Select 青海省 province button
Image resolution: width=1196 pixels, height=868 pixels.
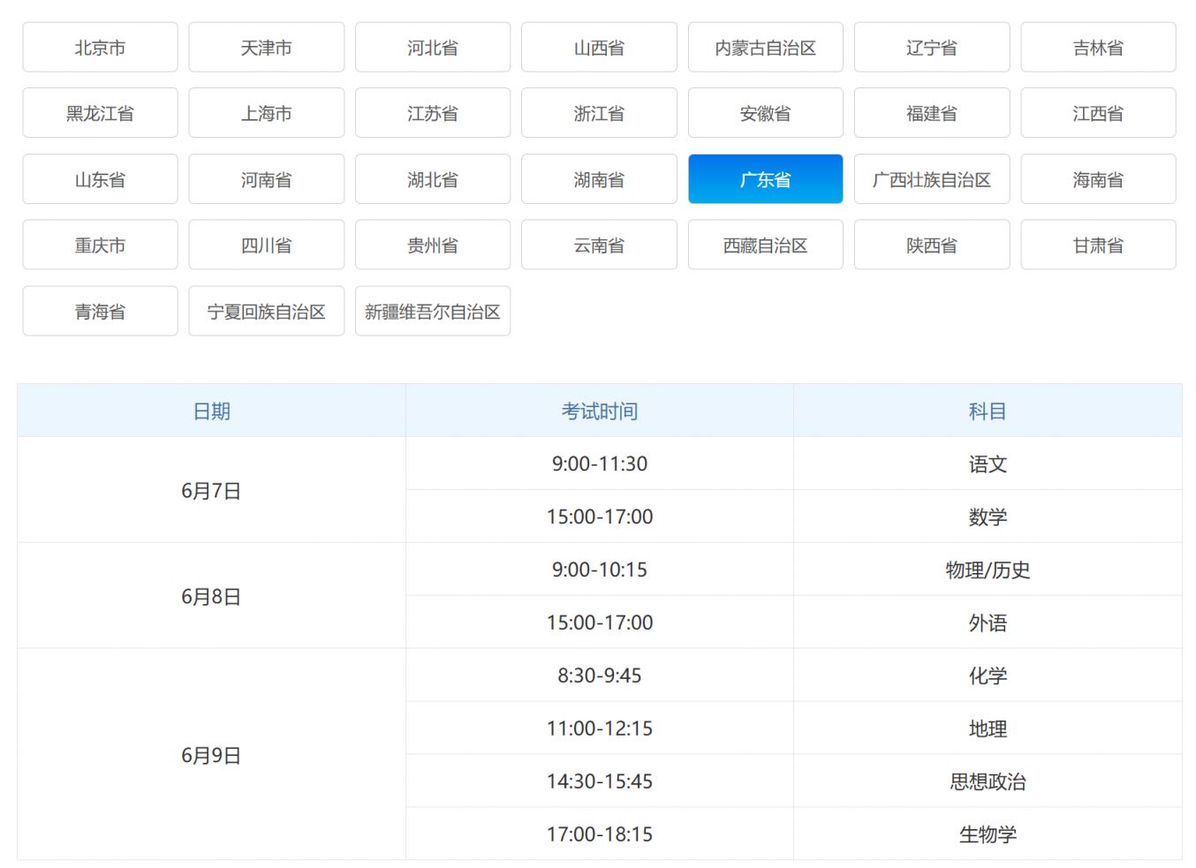[100, 311]
